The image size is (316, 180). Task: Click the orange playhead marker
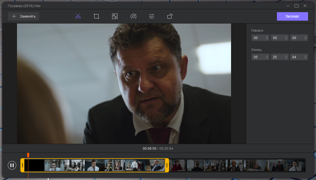coord(28,155)
